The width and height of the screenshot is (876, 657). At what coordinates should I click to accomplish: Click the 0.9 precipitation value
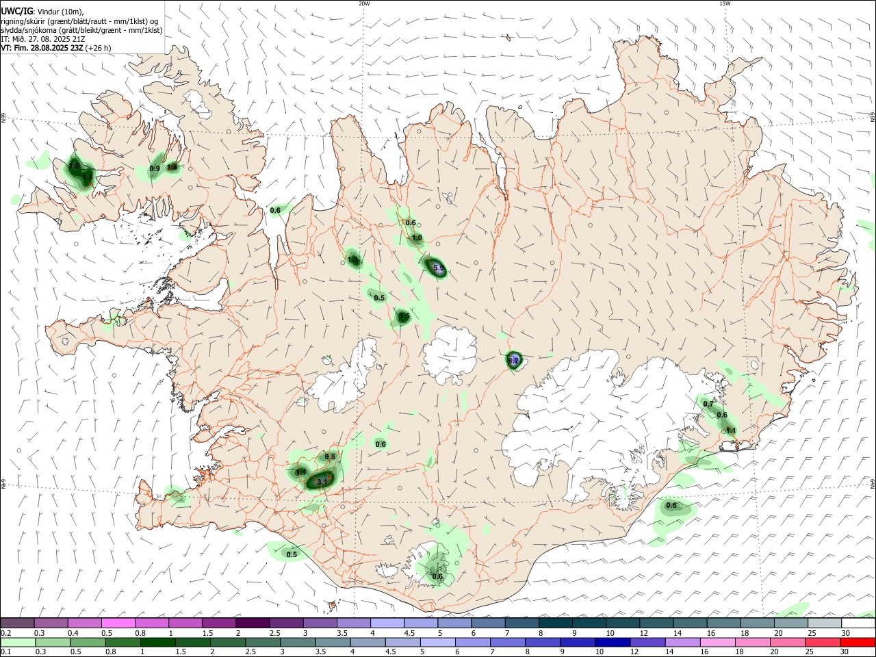click(155, 168)
